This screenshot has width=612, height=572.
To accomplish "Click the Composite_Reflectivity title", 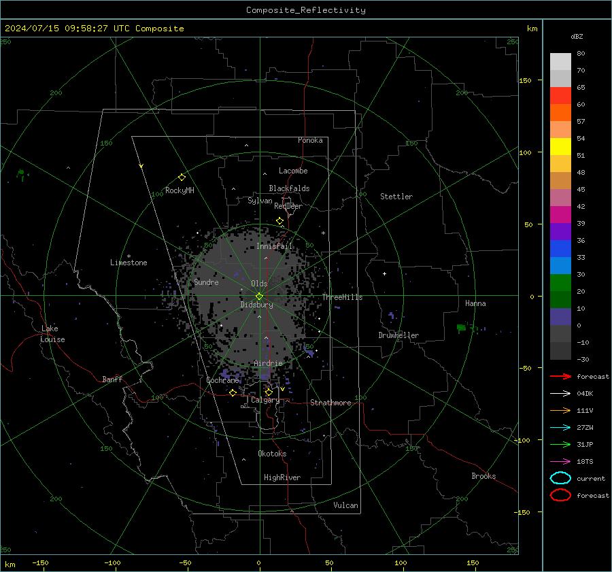I will [306, 10].
